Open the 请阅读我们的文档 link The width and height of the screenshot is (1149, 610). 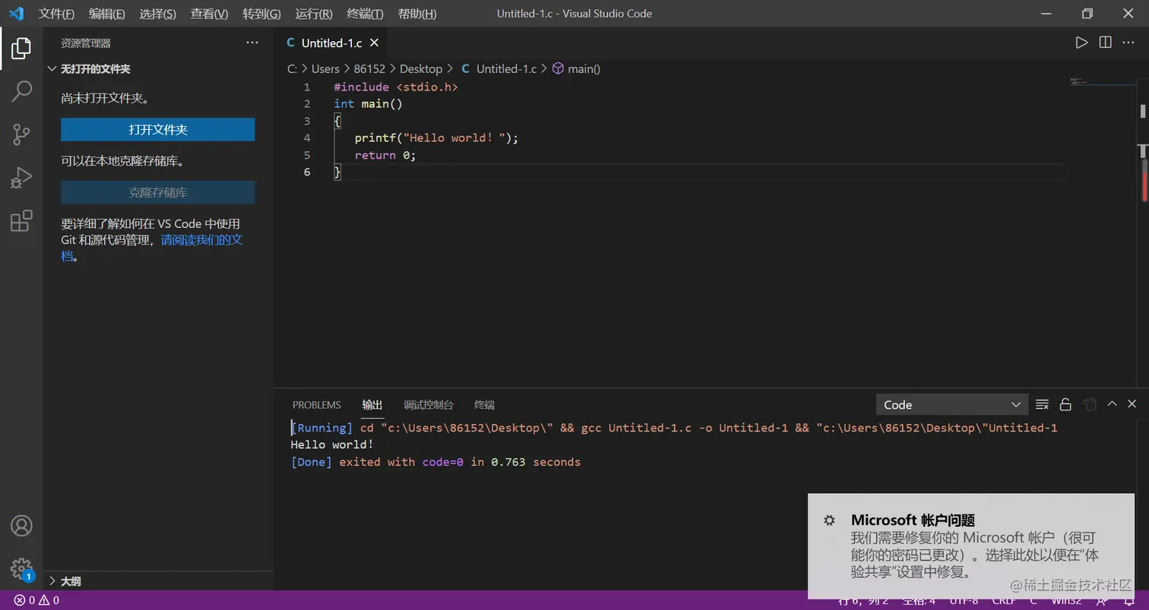point(201,240)
